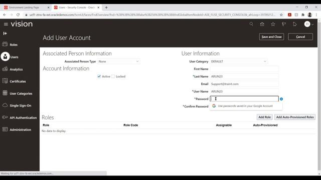Open the Single Sign-On cloud icon
321x180 pixels.
click(5, 105)
